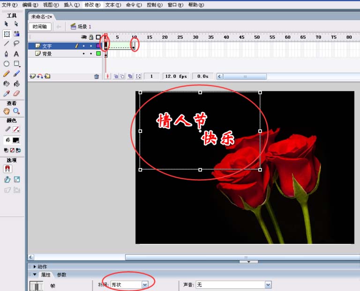
Task: Open the 补间 tween type dropdown
Action: tap(145, 285)
